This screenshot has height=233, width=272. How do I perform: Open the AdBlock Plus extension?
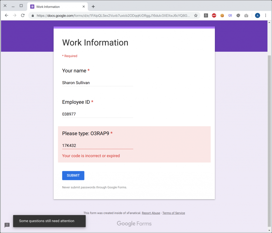point(214,15)
